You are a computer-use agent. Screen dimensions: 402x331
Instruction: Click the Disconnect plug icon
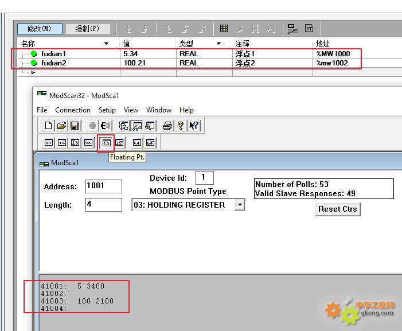tap(106, 126)
